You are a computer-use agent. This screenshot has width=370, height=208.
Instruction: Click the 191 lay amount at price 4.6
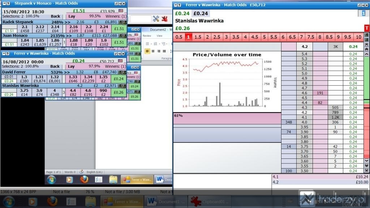click(x=320, y=93)
